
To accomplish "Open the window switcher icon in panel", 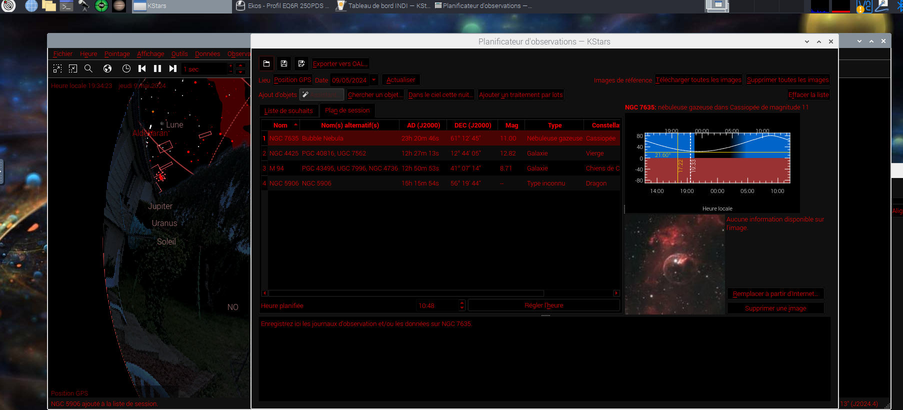I will (x=717, y=6).
